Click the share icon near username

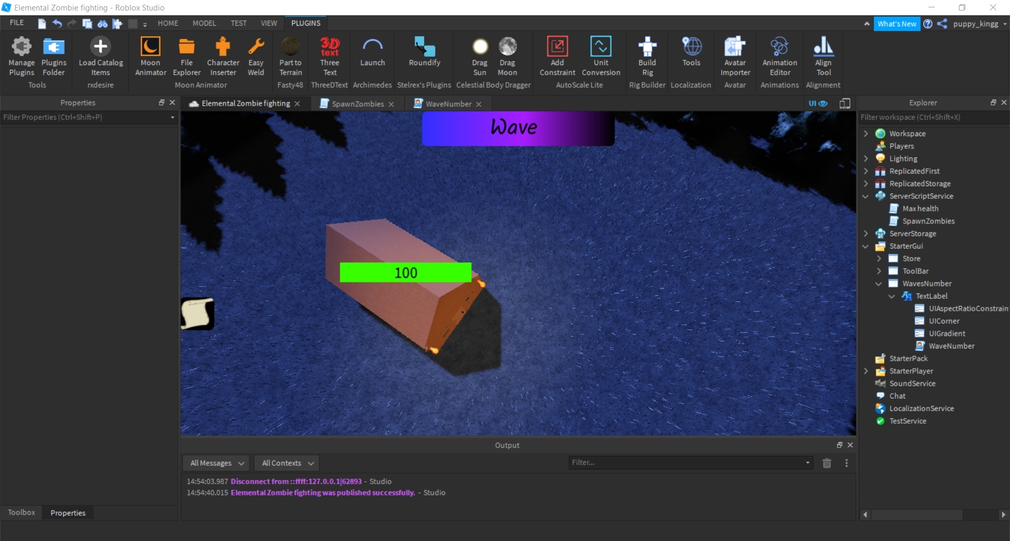point(942,24)
